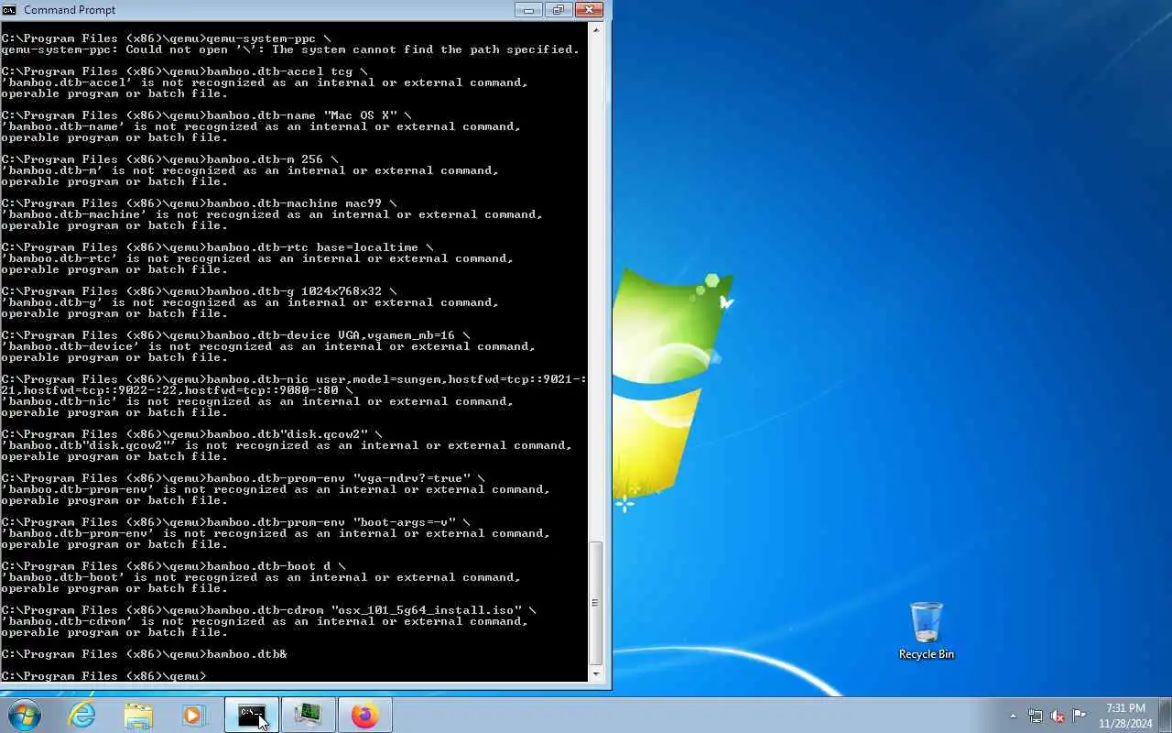Open the Recycle Bin desktop icon
1172x733 pixels.
pyautogui.click(x=927, y=630)
